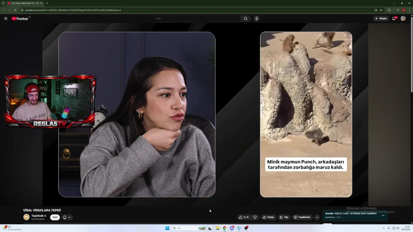
Task: Start voice search with microphone icon
Action: tap(257, 18)
